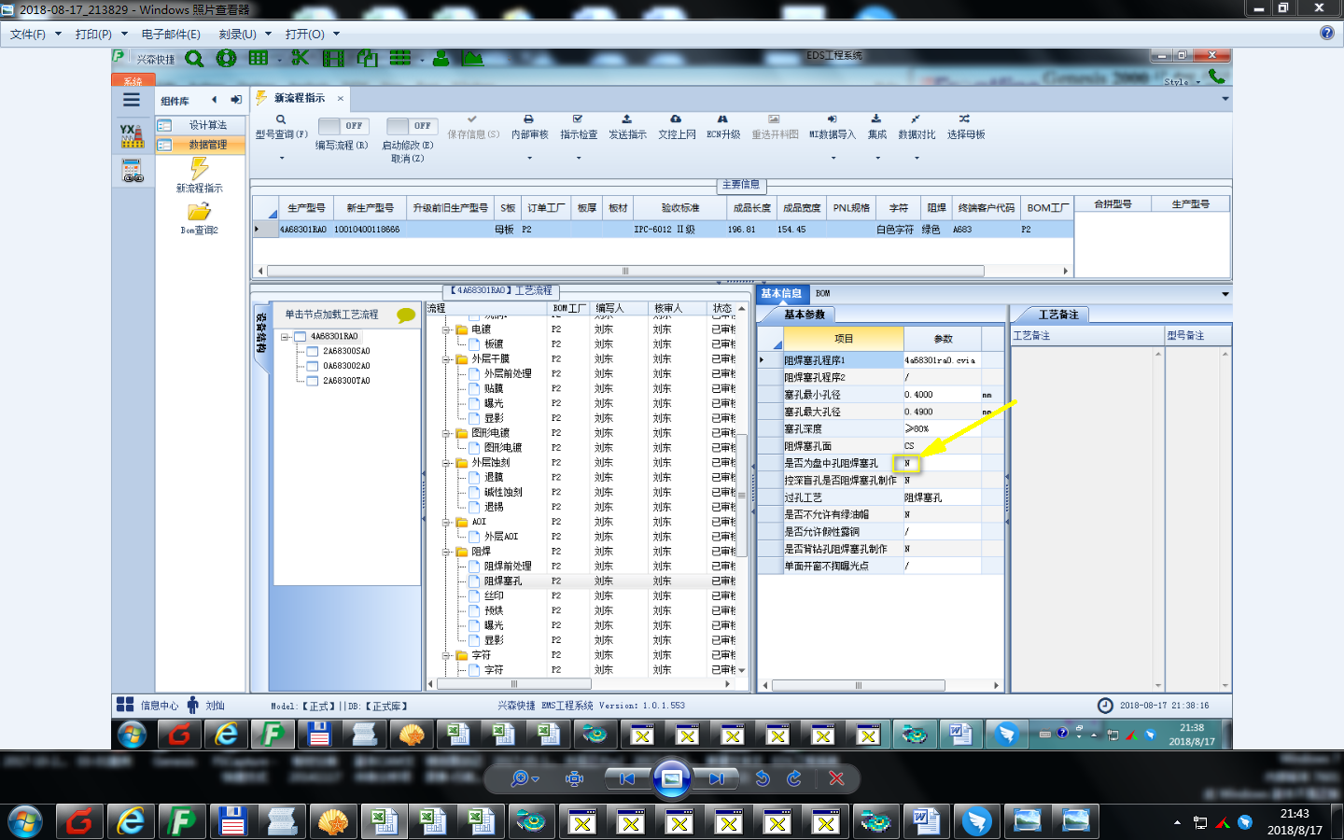Viewport: 1344px width, 840px height.
Task: Open the dropdown arrow under 型号查询(F)
Action: point(281,158)
